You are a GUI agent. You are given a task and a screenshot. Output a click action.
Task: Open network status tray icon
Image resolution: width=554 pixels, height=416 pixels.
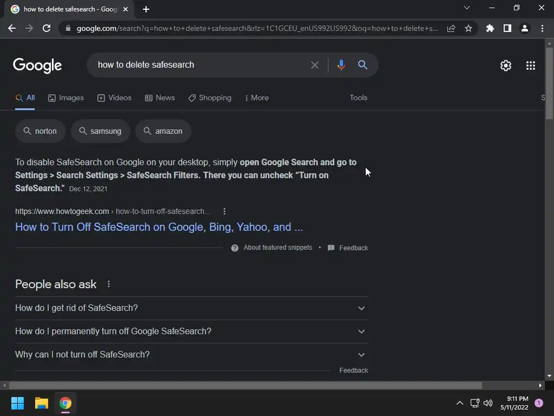pyautogui.click(x=474, y=403)
